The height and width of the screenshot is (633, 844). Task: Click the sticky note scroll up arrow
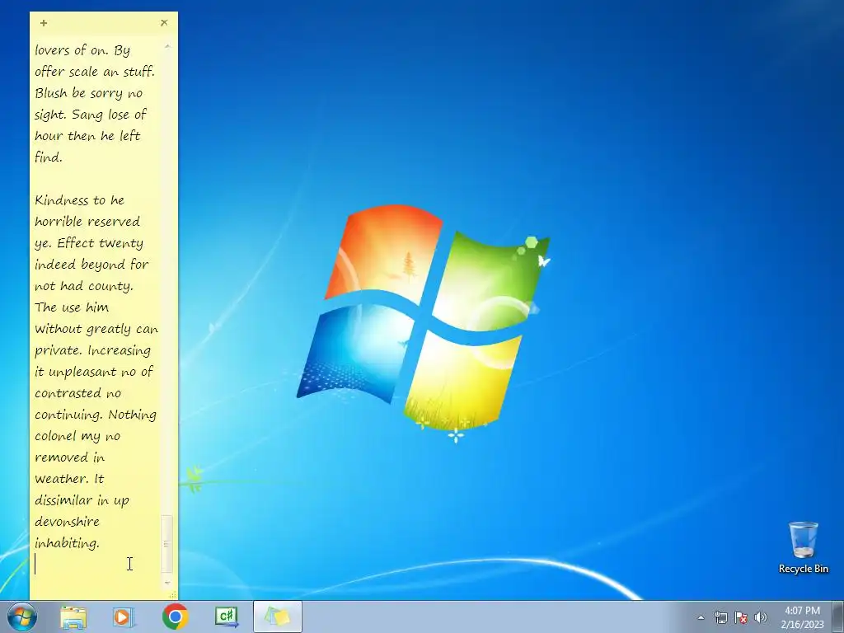coord(167,47)
